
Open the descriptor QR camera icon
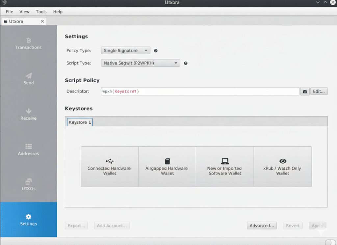[x=304, y=91]
